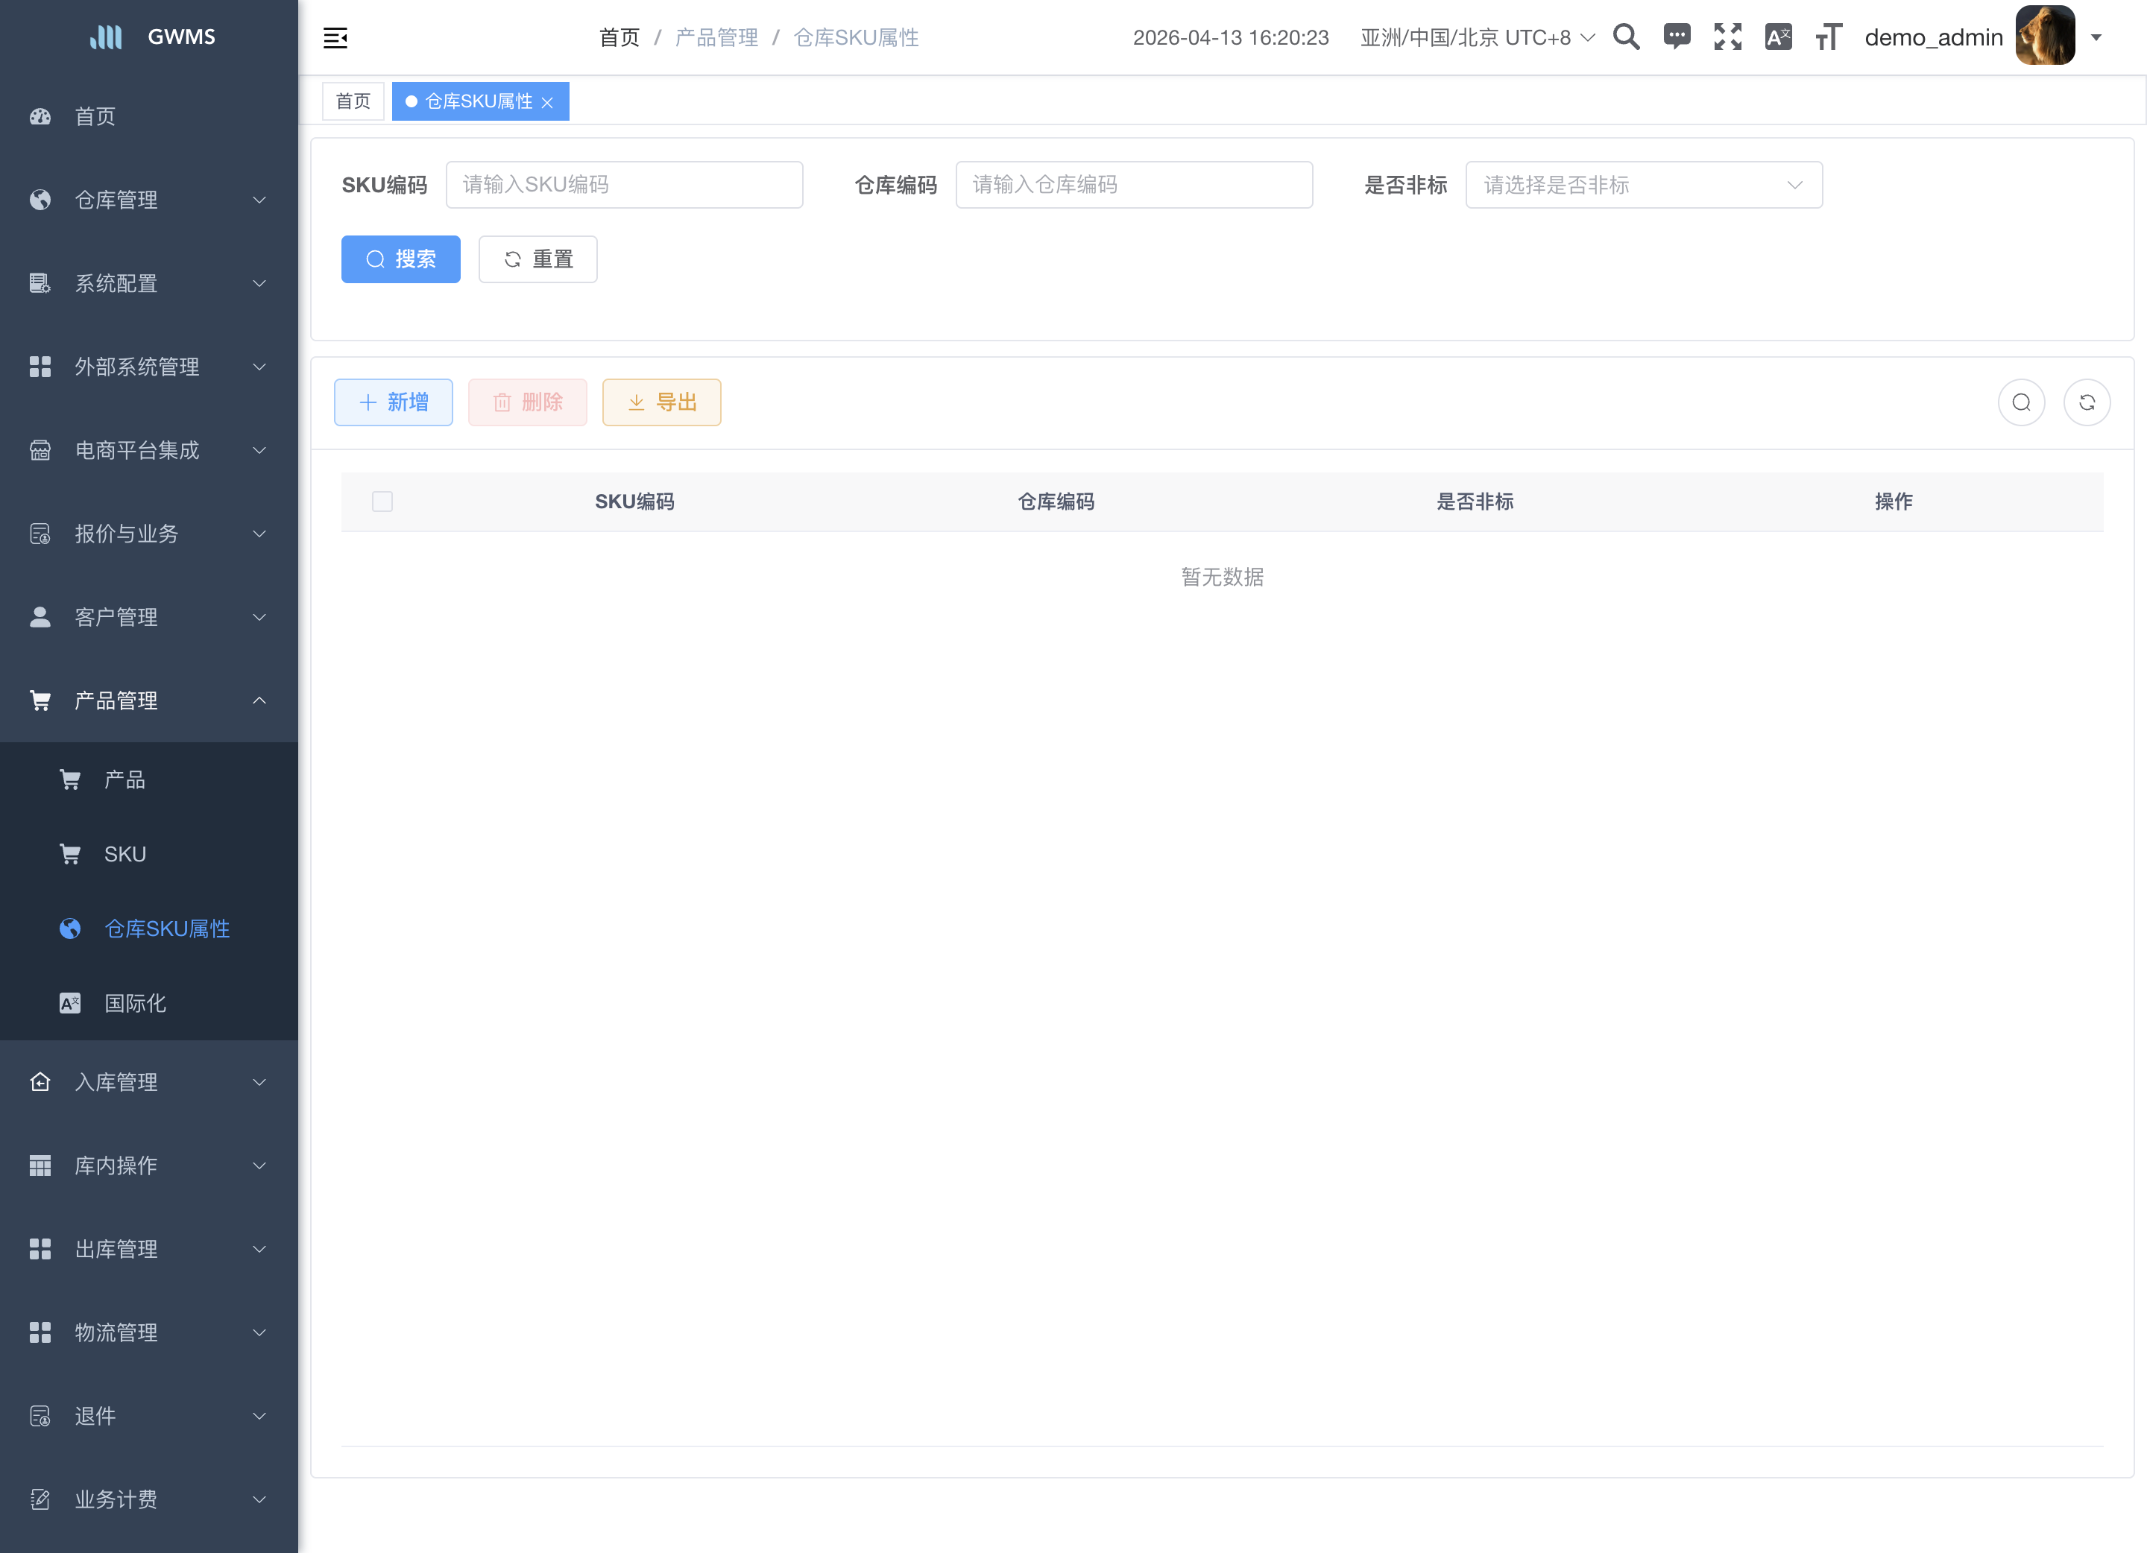Click the SKU编码 column header
Image resolution: width=2147 pixels, height=1553 pixels.
[x=634, y=502]
